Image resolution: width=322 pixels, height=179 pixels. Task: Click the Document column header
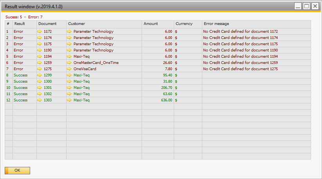point(52,24)
